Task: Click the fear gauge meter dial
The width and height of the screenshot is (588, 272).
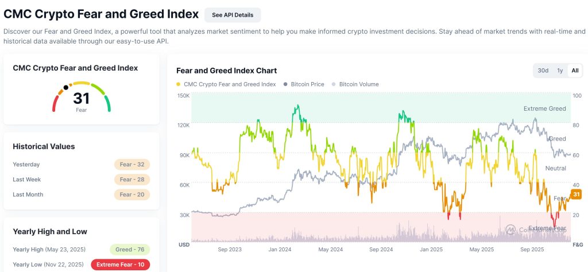Action: [81, 98]
